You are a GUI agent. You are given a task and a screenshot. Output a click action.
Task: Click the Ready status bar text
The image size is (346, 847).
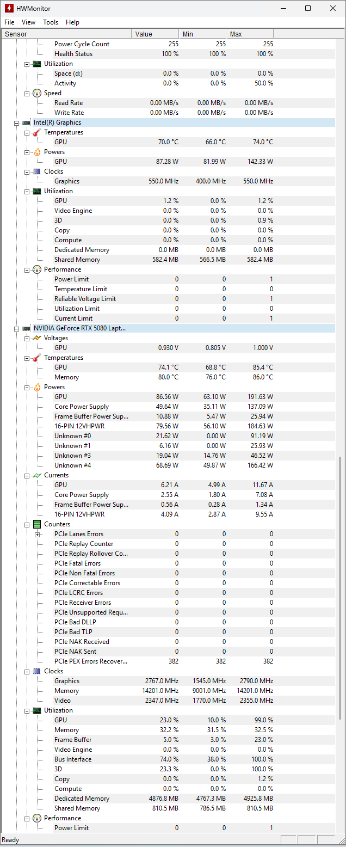11,840
